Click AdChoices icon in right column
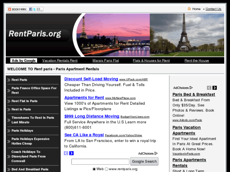 click(191, 88)
